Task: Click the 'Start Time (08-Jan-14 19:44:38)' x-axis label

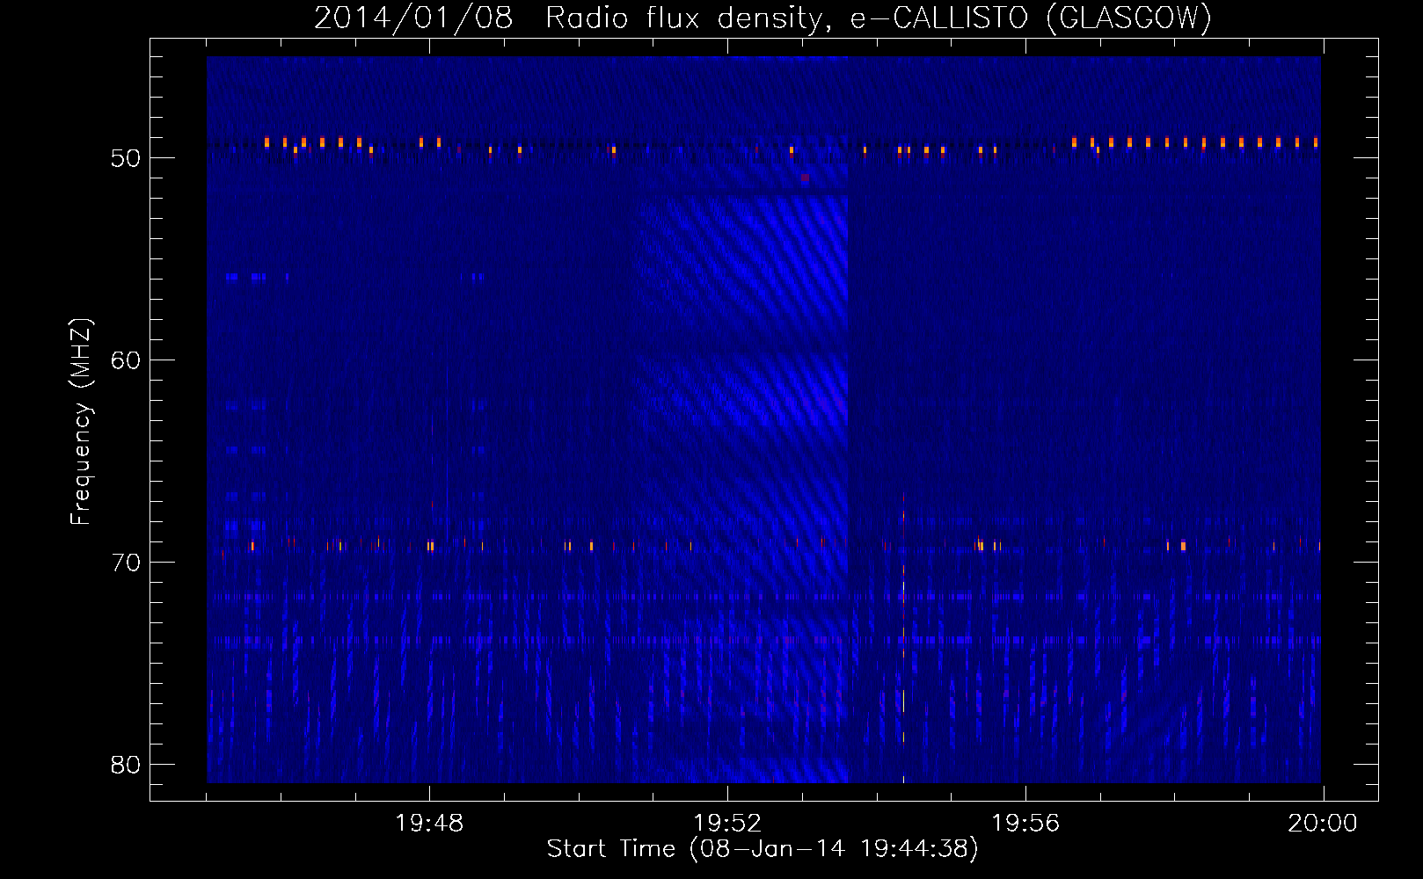Action: [x=763, y=849]
